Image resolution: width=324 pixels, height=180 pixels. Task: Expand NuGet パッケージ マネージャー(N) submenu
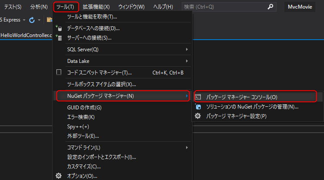pos(123,96)
